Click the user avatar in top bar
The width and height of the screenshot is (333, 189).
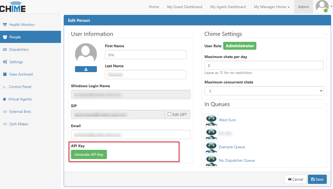pyautogui.click(x=322, y=6)
